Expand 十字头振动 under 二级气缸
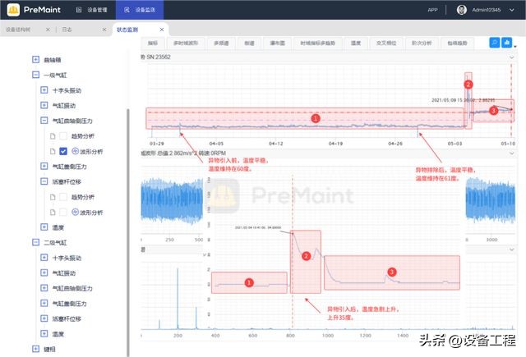526x357 pixels. tap(44, 258)
